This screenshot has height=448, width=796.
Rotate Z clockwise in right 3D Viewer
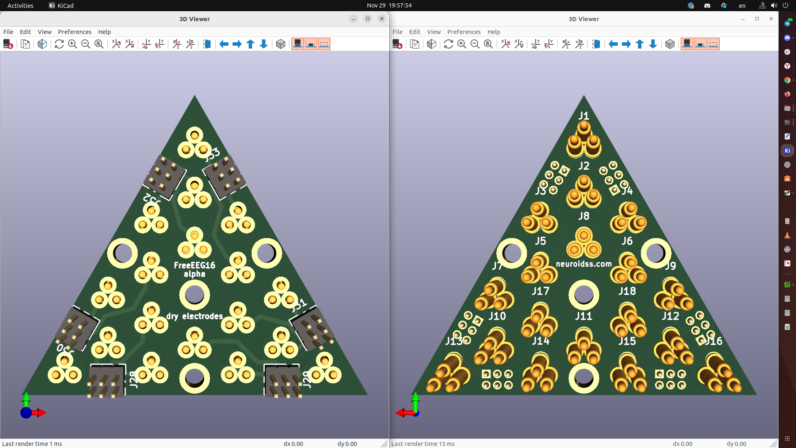click(x=566, y=44)
